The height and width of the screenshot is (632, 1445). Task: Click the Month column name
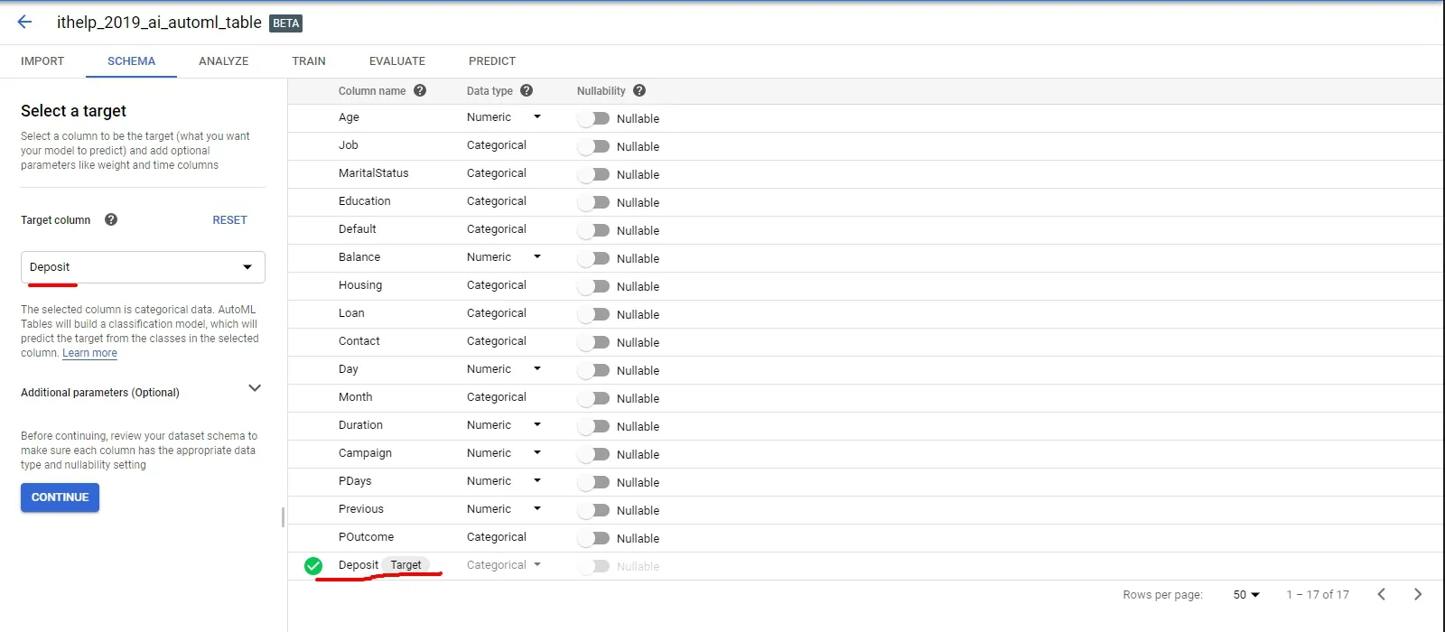tap(356, 397)
